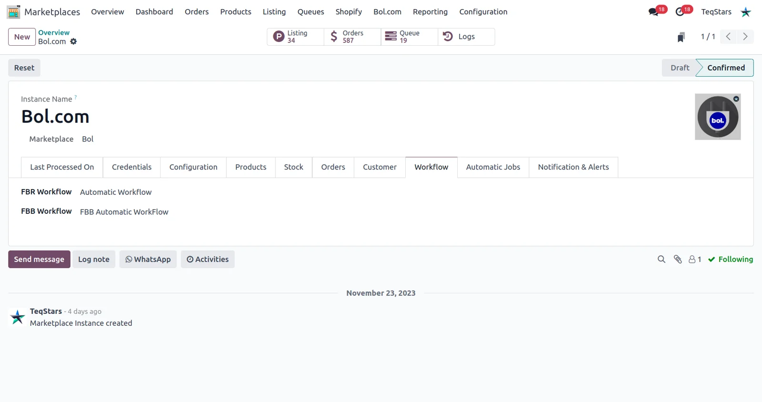Click the Bol.com instance logo image
762x402 pixels.
pos(718,117)
